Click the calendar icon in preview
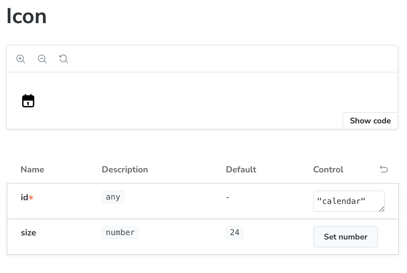 click(x=28, y=101)
